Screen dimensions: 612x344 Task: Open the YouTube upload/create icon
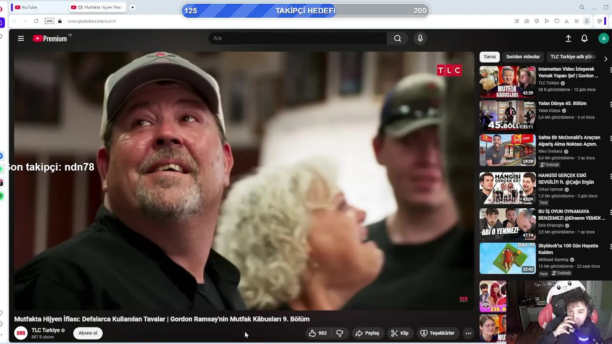(568, 38)
